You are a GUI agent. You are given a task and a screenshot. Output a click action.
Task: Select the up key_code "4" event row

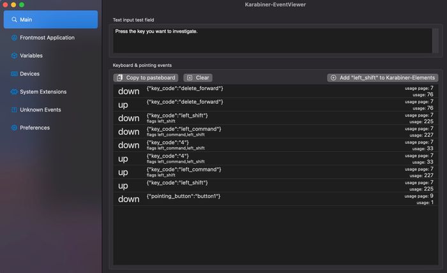click(276, 159)
